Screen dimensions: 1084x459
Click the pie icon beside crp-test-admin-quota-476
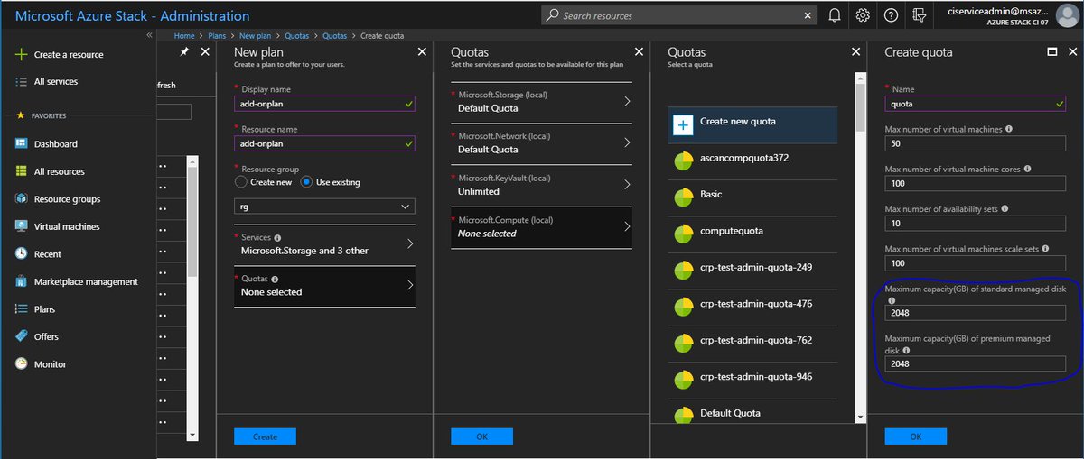683,306
